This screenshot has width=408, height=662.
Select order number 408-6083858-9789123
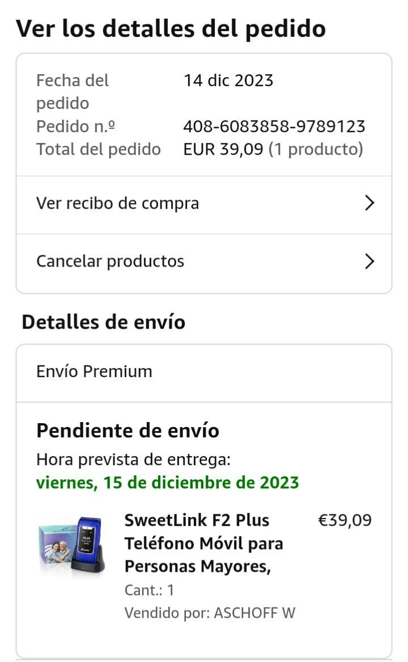[274, 127]
